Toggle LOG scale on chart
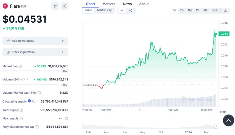The width and height of the screenshot is (235, 135). pyautogui.click(x=214, y=10)
